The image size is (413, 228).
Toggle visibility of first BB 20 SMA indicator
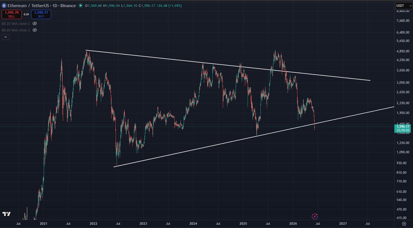click(34, 24)
